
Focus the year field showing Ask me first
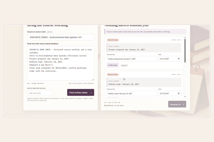pyautogui.click(x=40, y=93)
